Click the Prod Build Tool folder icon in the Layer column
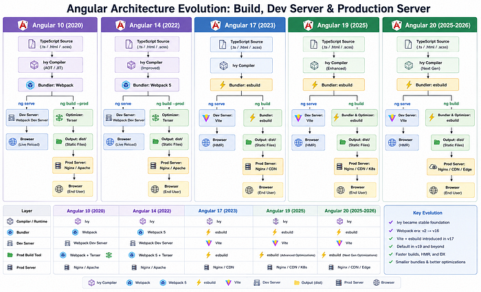 (x=10, y=255)
